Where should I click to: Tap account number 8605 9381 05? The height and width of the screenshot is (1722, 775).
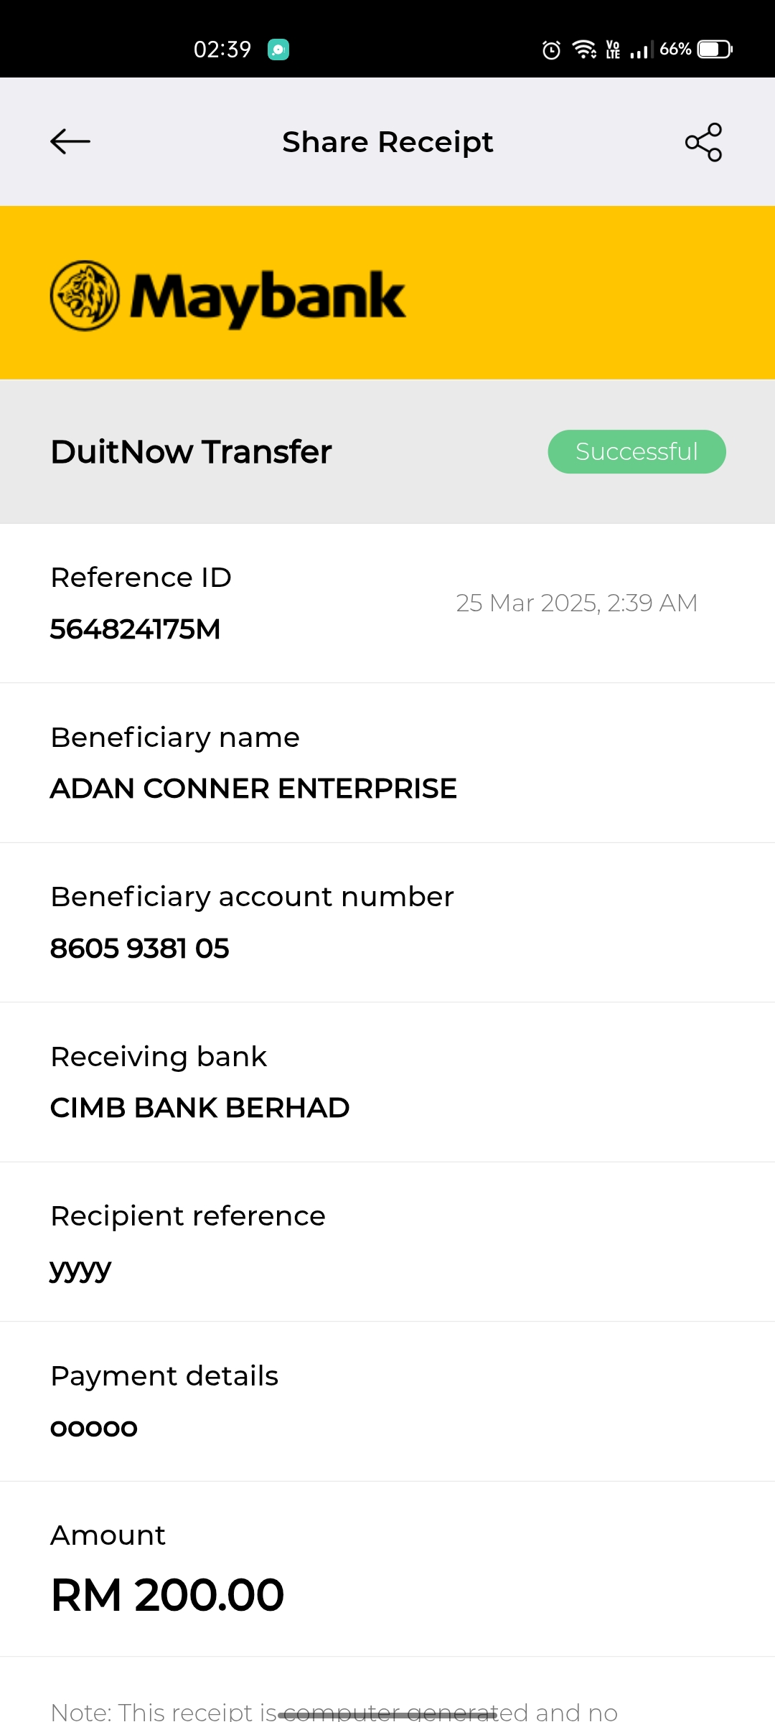click(140, 949)
